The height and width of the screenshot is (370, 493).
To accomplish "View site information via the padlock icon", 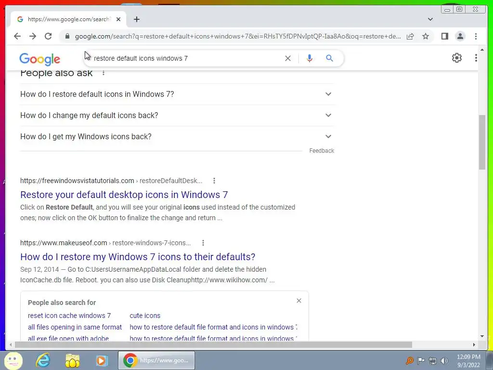I will [67, 36].
